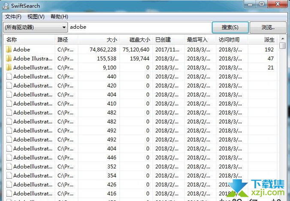Click the 浏览.. browse button
The height and width of the screenshot is (201, 290).
[268, 27]
